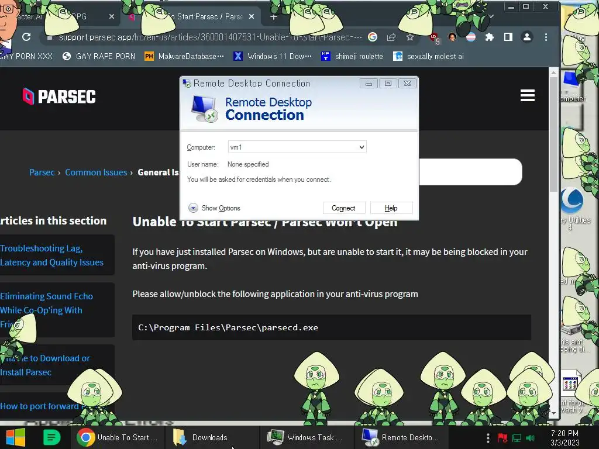Minimize the Remote Desktop Connection dialog

point(369,84)
